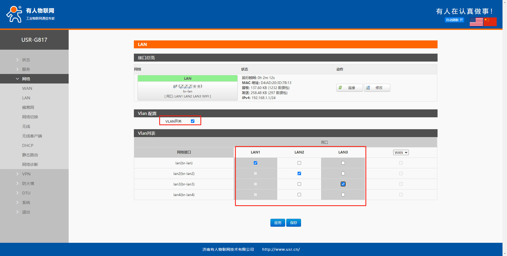This screenshot has width=507, height=256.
Task: Click the 保存 save button
Action: pos(294,223)
